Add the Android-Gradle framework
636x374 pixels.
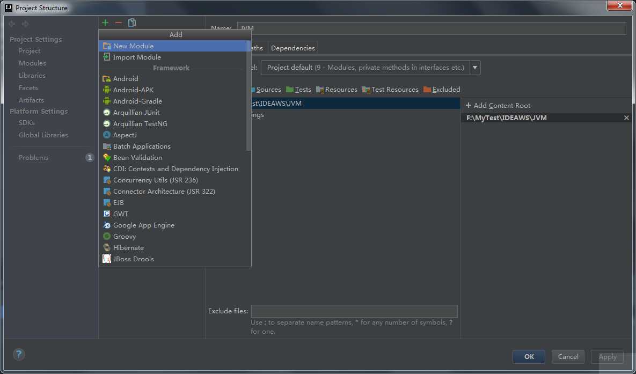[172, 101]
